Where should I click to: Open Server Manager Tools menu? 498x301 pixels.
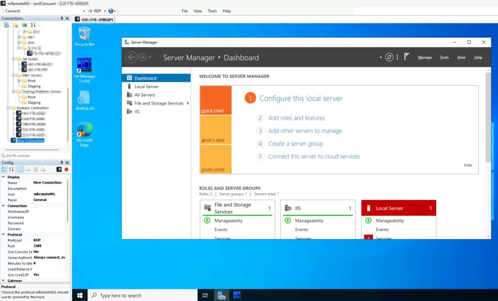[444, 58]
